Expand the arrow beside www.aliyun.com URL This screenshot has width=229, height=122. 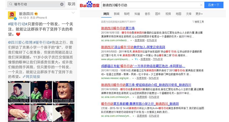click(132, 59)
